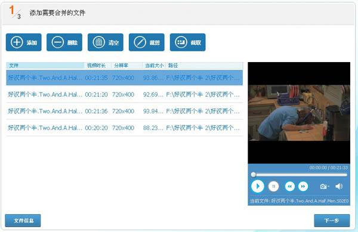This screenshot has width=358, height=232.
Task: Sort by 分辨率 column header
Action: click(x=126, y=66)
